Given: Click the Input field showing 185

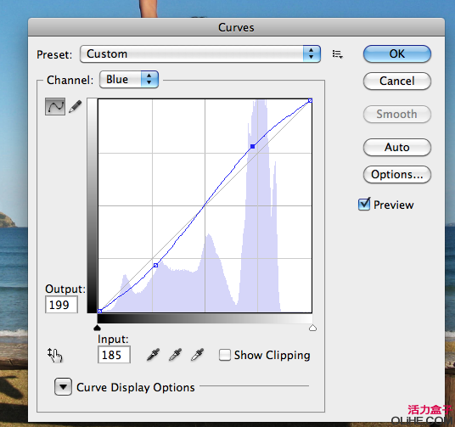Looking at the screenshot, I should click(114, 355).
